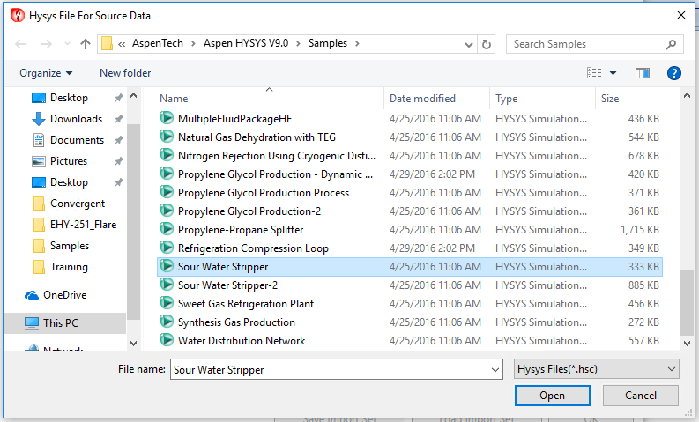Click the Back navigation arrow
699x422 pixels.
21,44
